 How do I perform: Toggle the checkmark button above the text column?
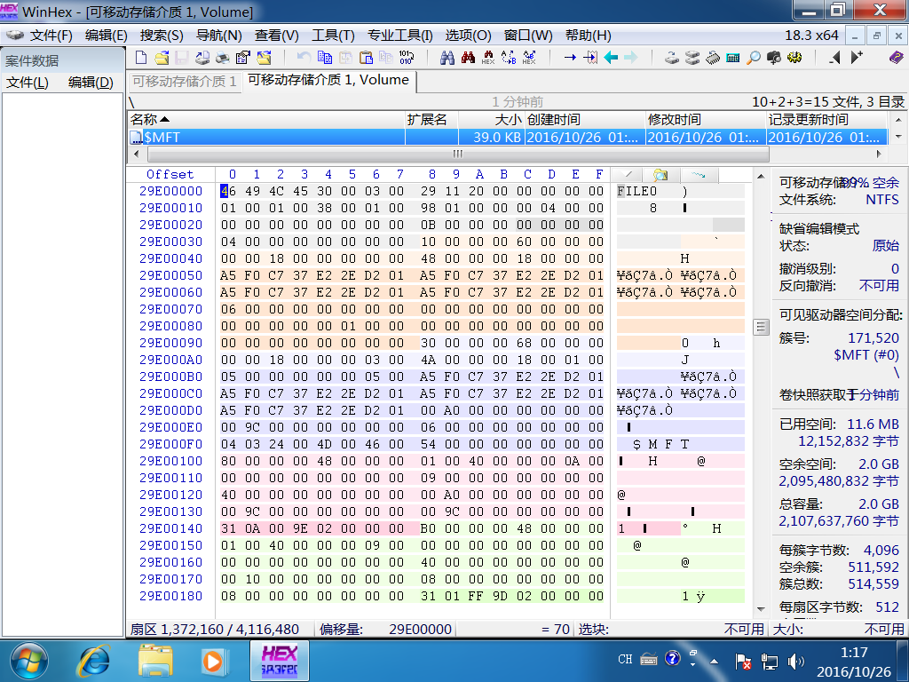tap(628, 174)
